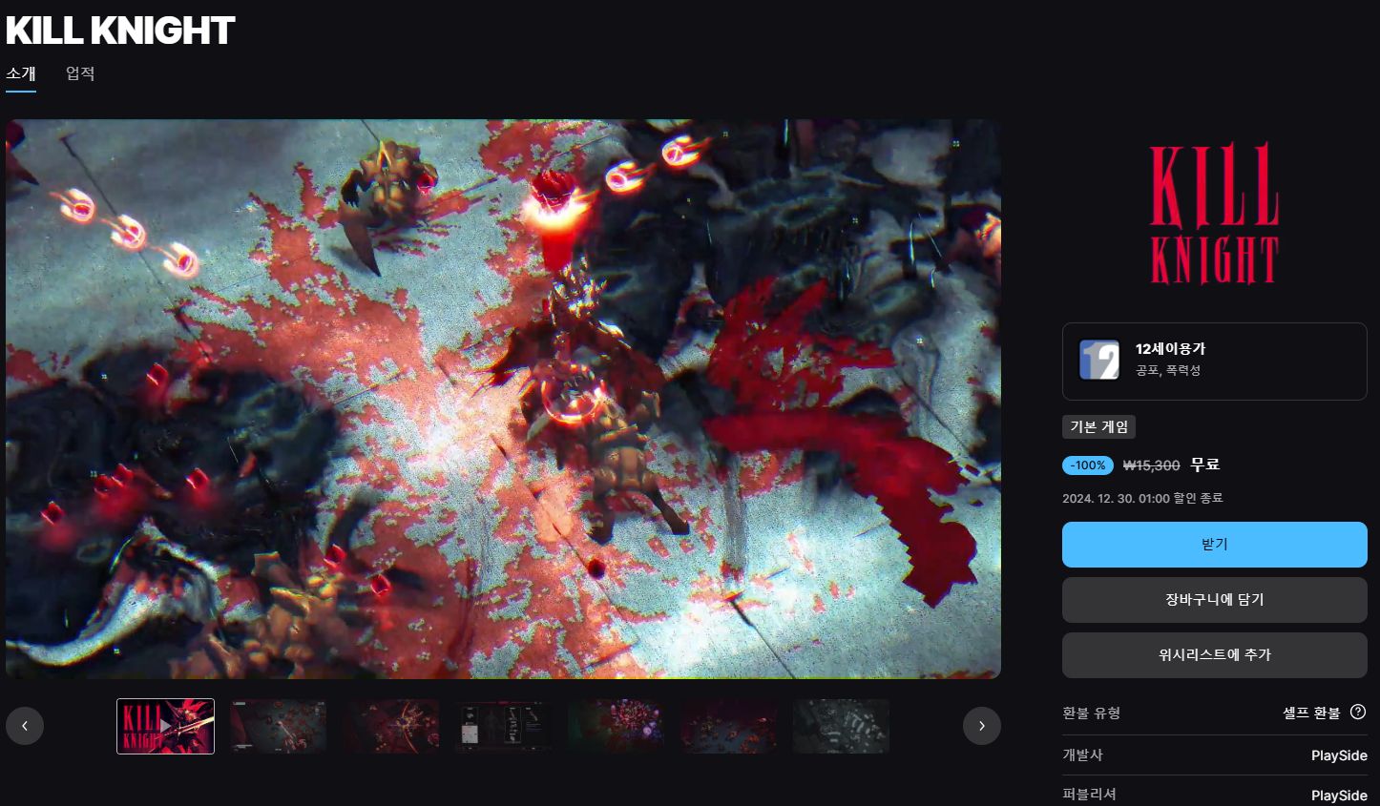
Task: Open refund help question-mark icon
Action: click(x=1358, y=712)
